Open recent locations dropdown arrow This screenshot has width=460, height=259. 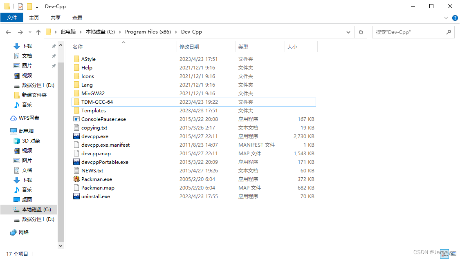(30, 32)
